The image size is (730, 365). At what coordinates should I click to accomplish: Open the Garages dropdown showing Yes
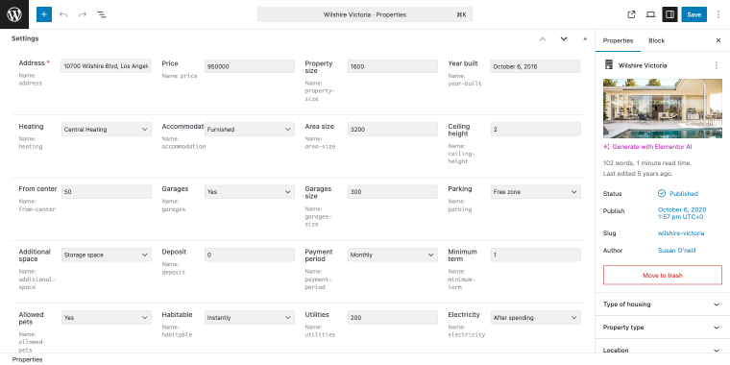[x=250, y=192]
